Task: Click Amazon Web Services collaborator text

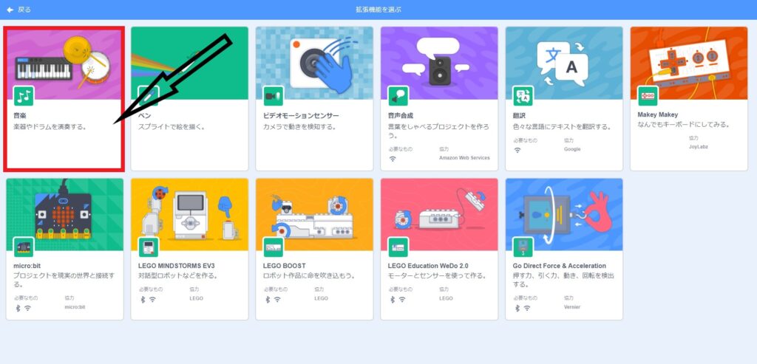Action: 464,158
